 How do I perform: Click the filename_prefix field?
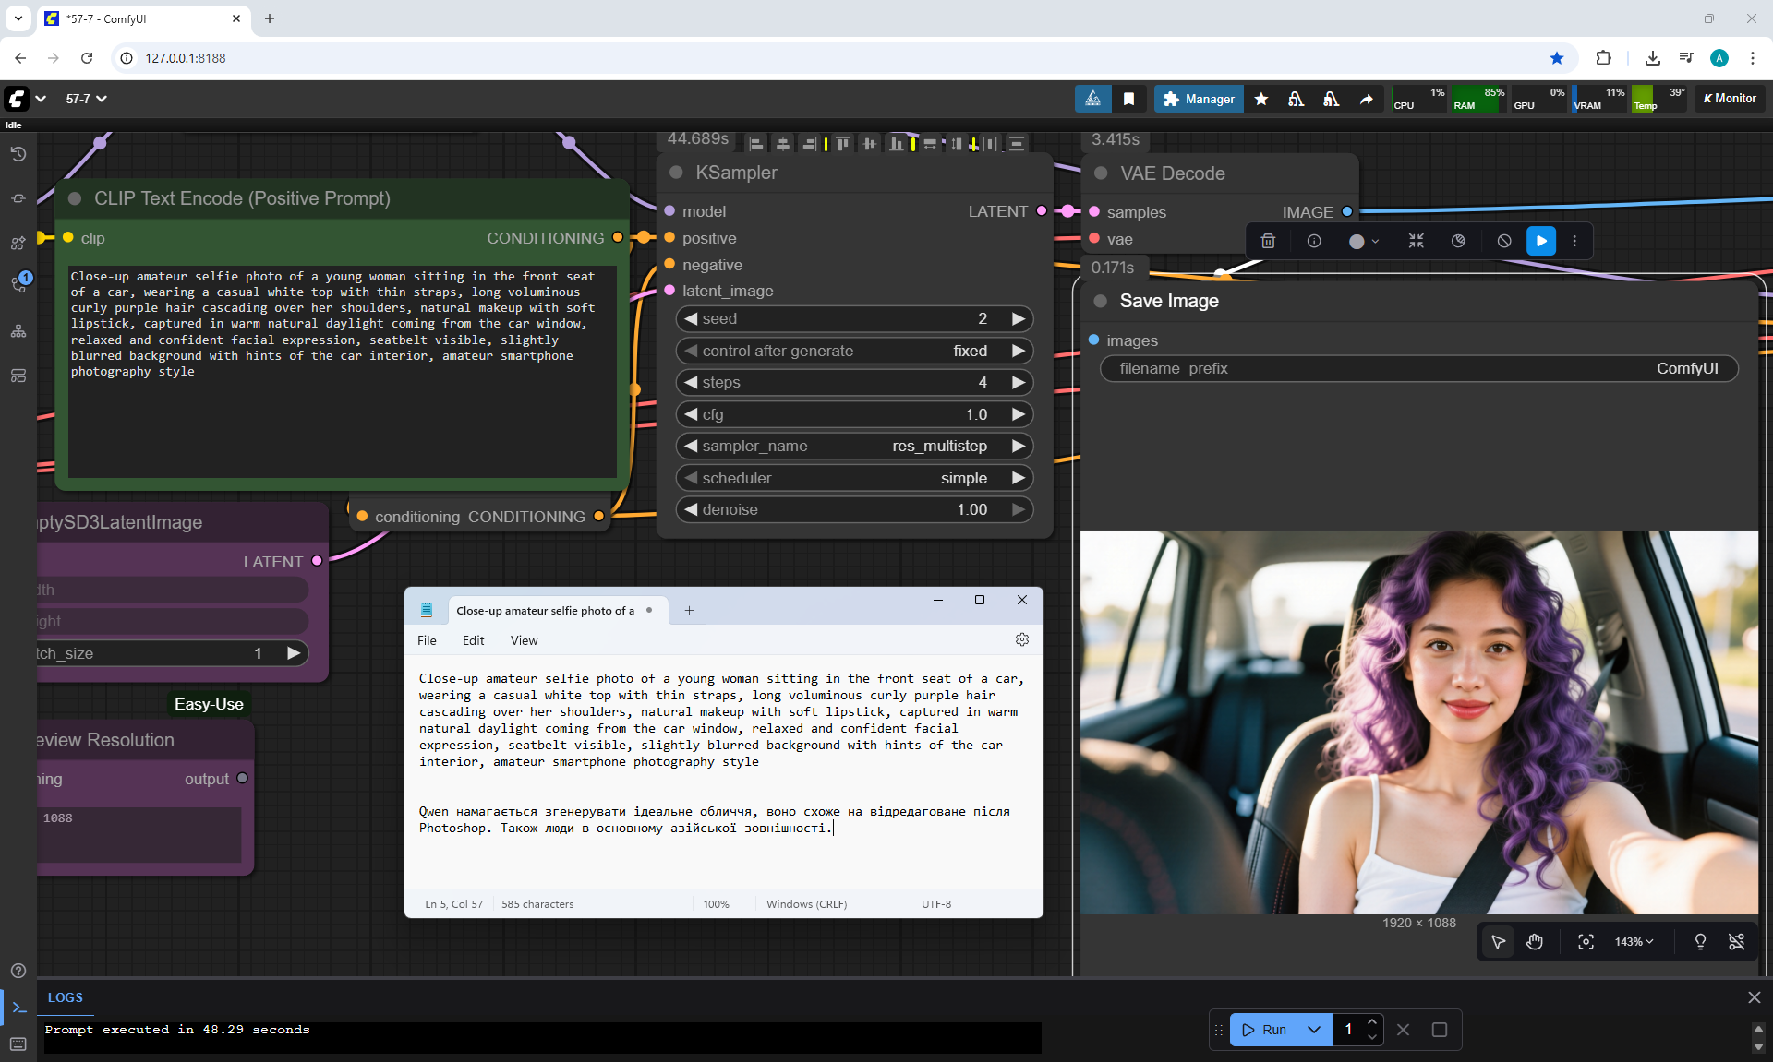click(x=1418, y=368)
